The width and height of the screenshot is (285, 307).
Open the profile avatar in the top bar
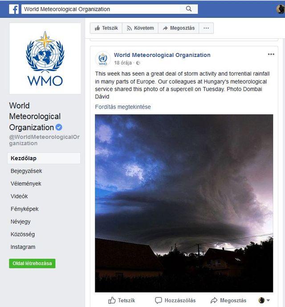[x=281, y=9]
